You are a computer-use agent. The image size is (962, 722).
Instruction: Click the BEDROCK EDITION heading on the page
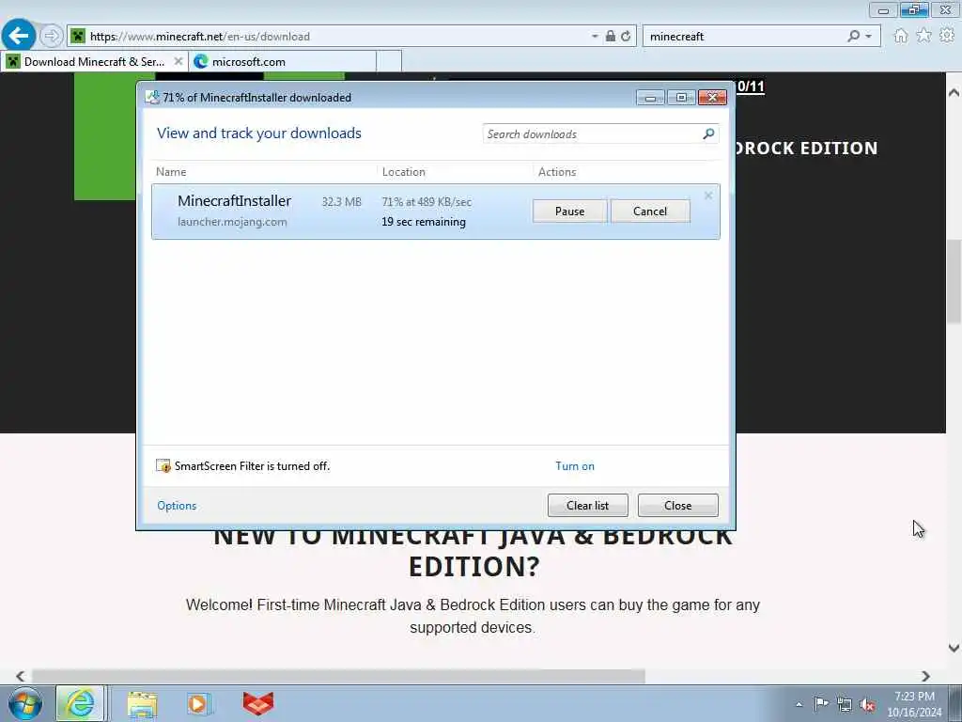pyautogui.click(x=806, y=148)
